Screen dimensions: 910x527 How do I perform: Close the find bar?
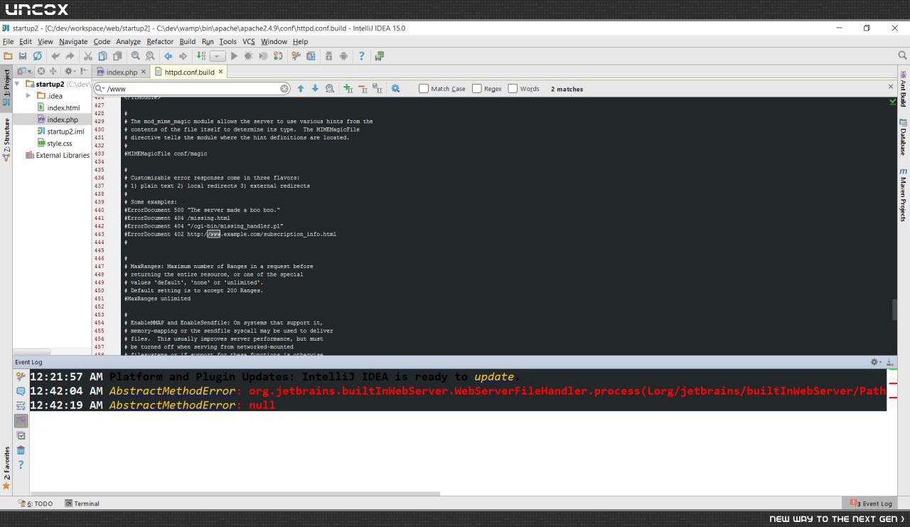coord(890,87)
